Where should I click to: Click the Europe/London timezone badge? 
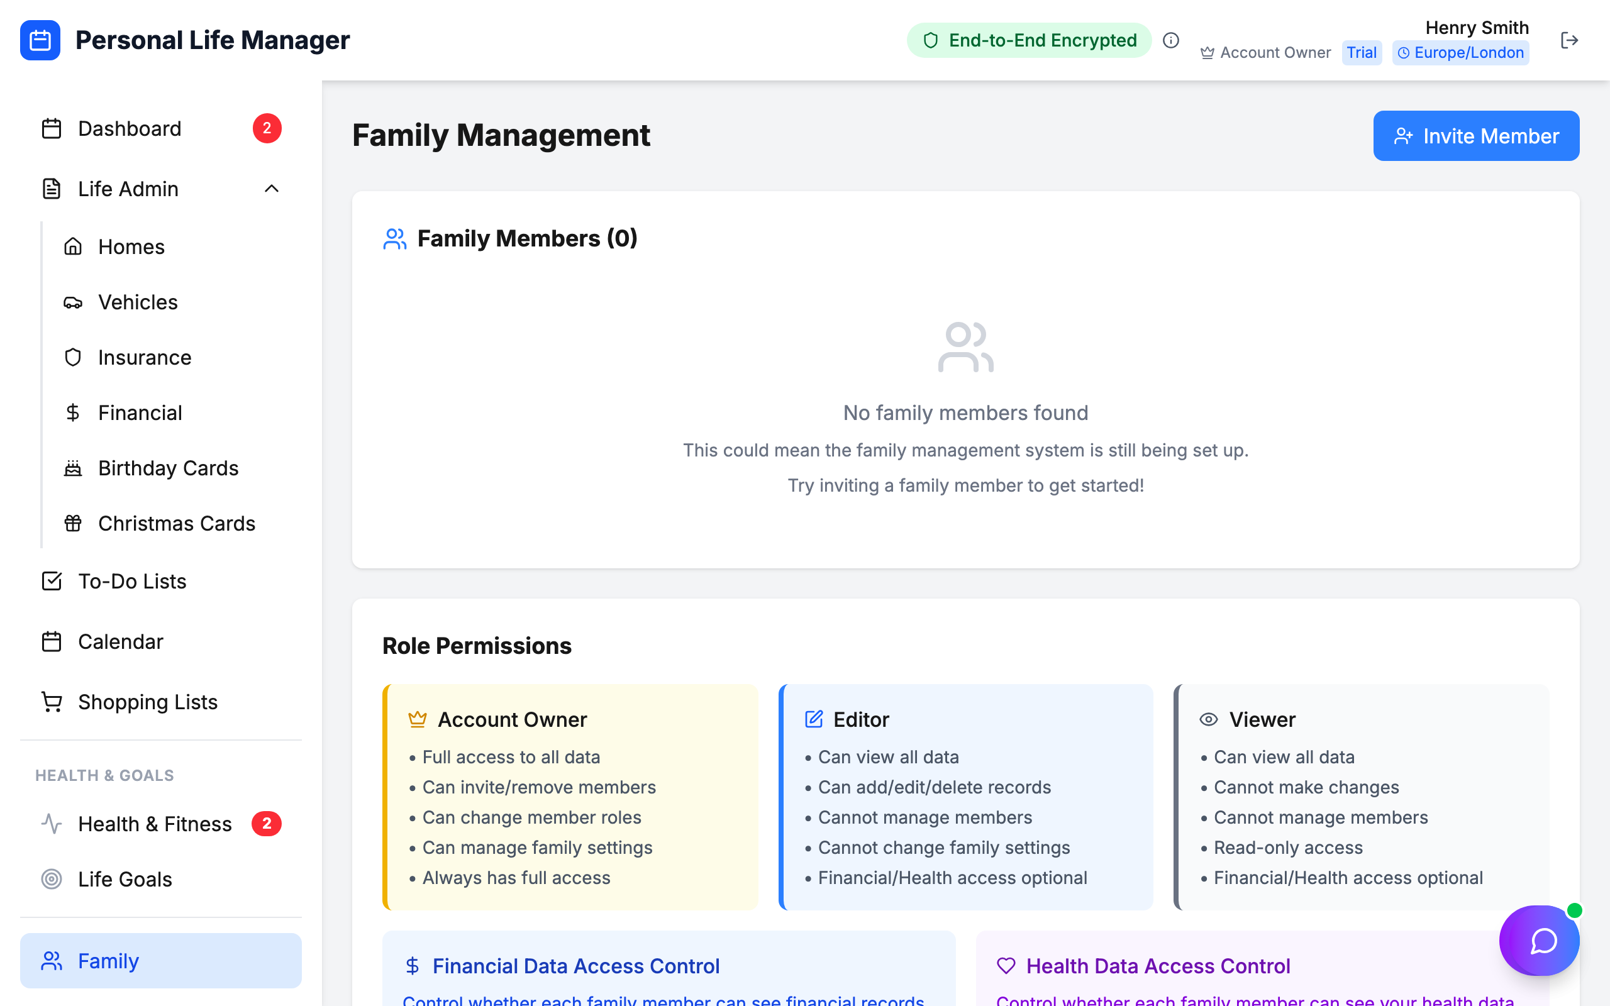1461,53
